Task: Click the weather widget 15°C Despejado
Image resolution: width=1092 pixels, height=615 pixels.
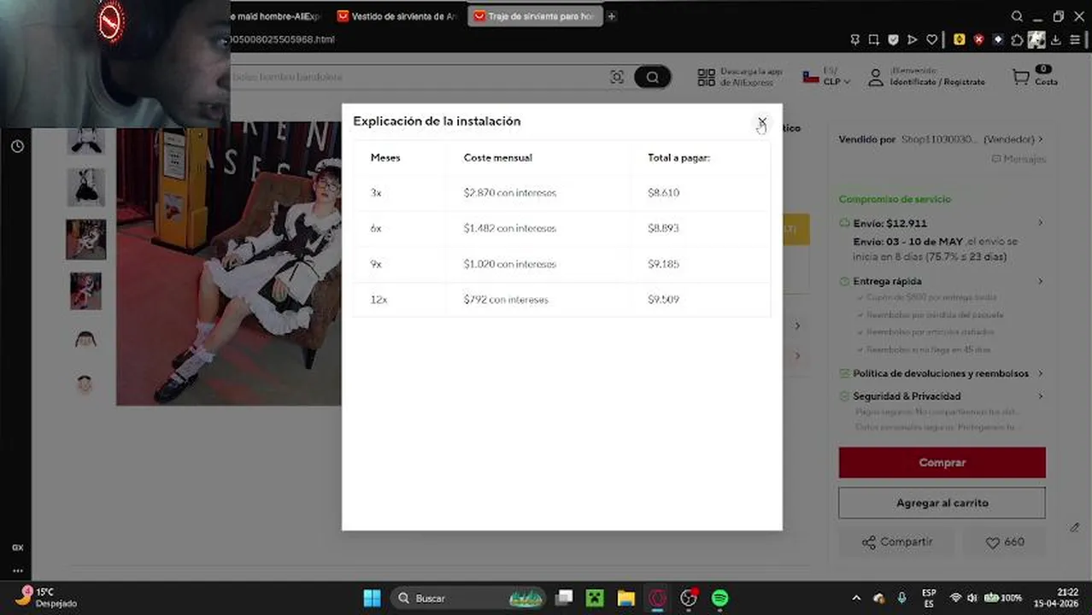Action: pyautogui.click(x=47, y=597)
